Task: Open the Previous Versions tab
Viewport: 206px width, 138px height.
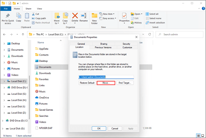Action: coord(103,47)
